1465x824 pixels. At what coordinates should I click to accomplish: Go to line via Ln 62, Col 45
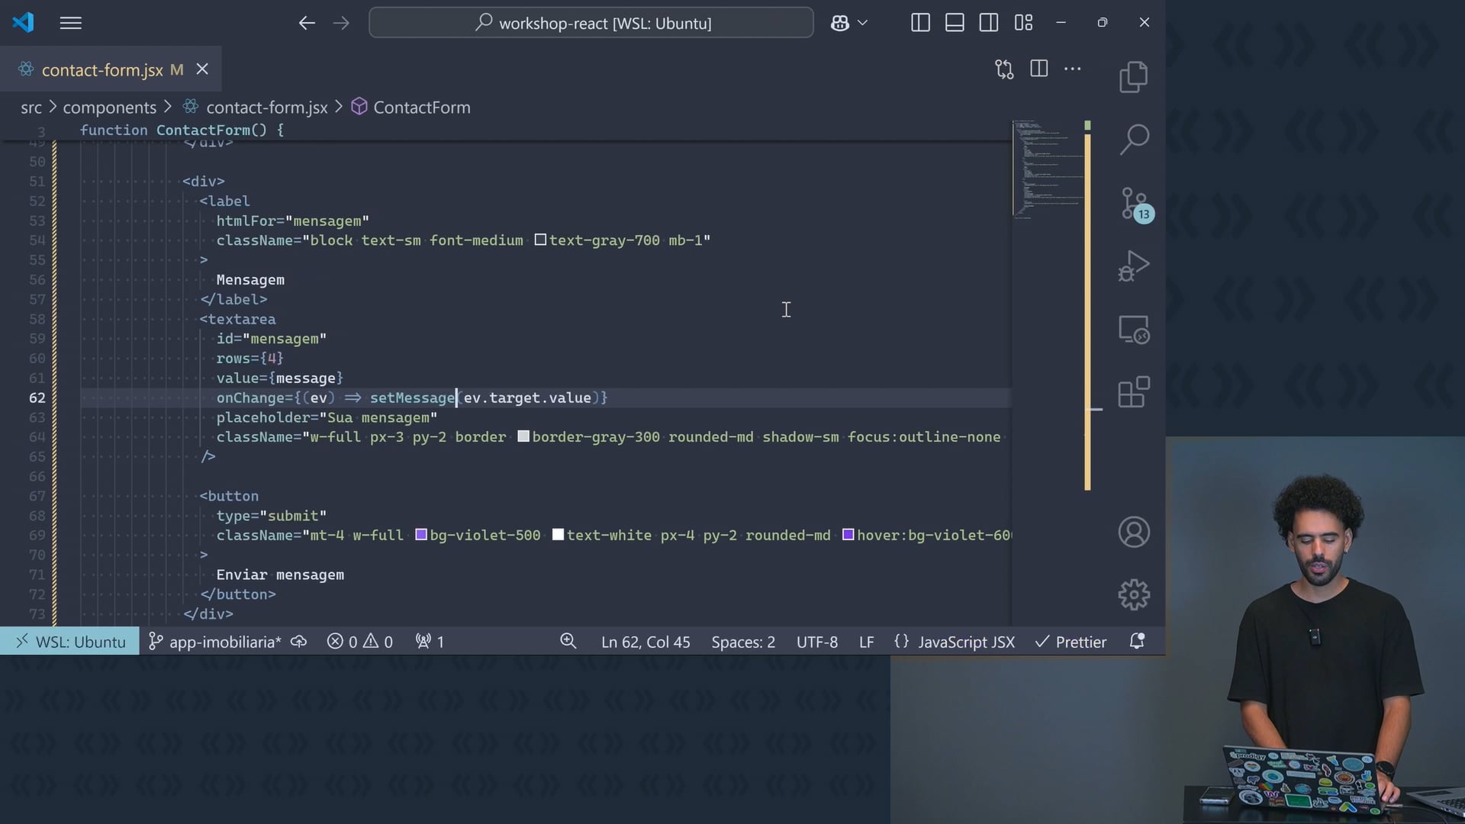coord(646,642)
